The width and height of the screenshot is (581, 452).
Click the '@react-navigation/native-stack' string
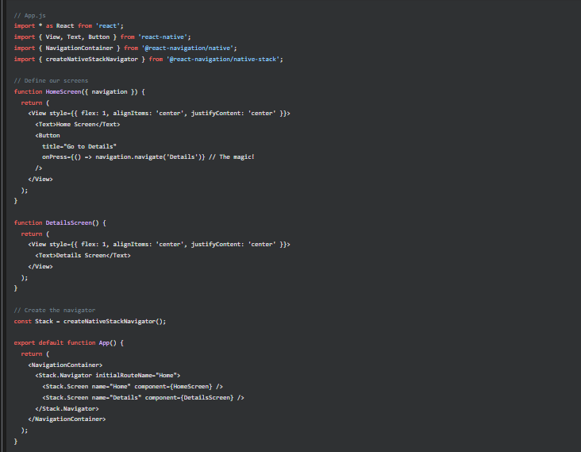click(x=223, y=60)
